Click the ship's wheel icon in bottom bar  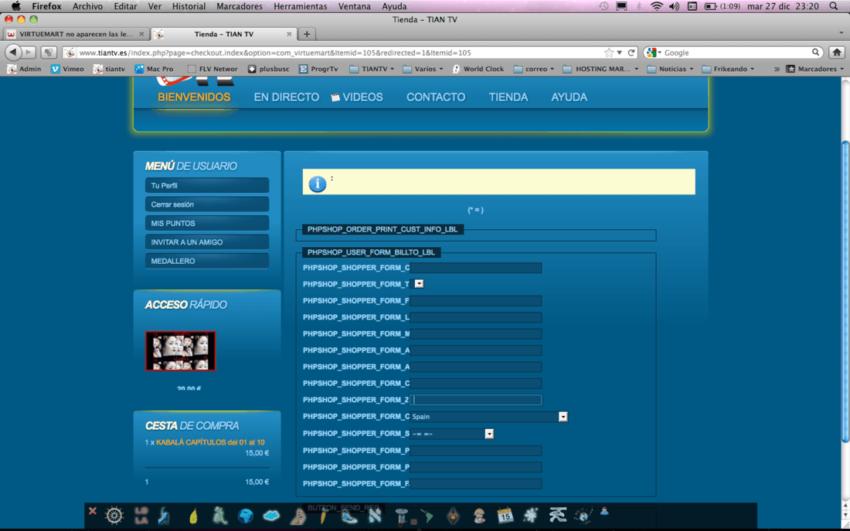[114, 516]
